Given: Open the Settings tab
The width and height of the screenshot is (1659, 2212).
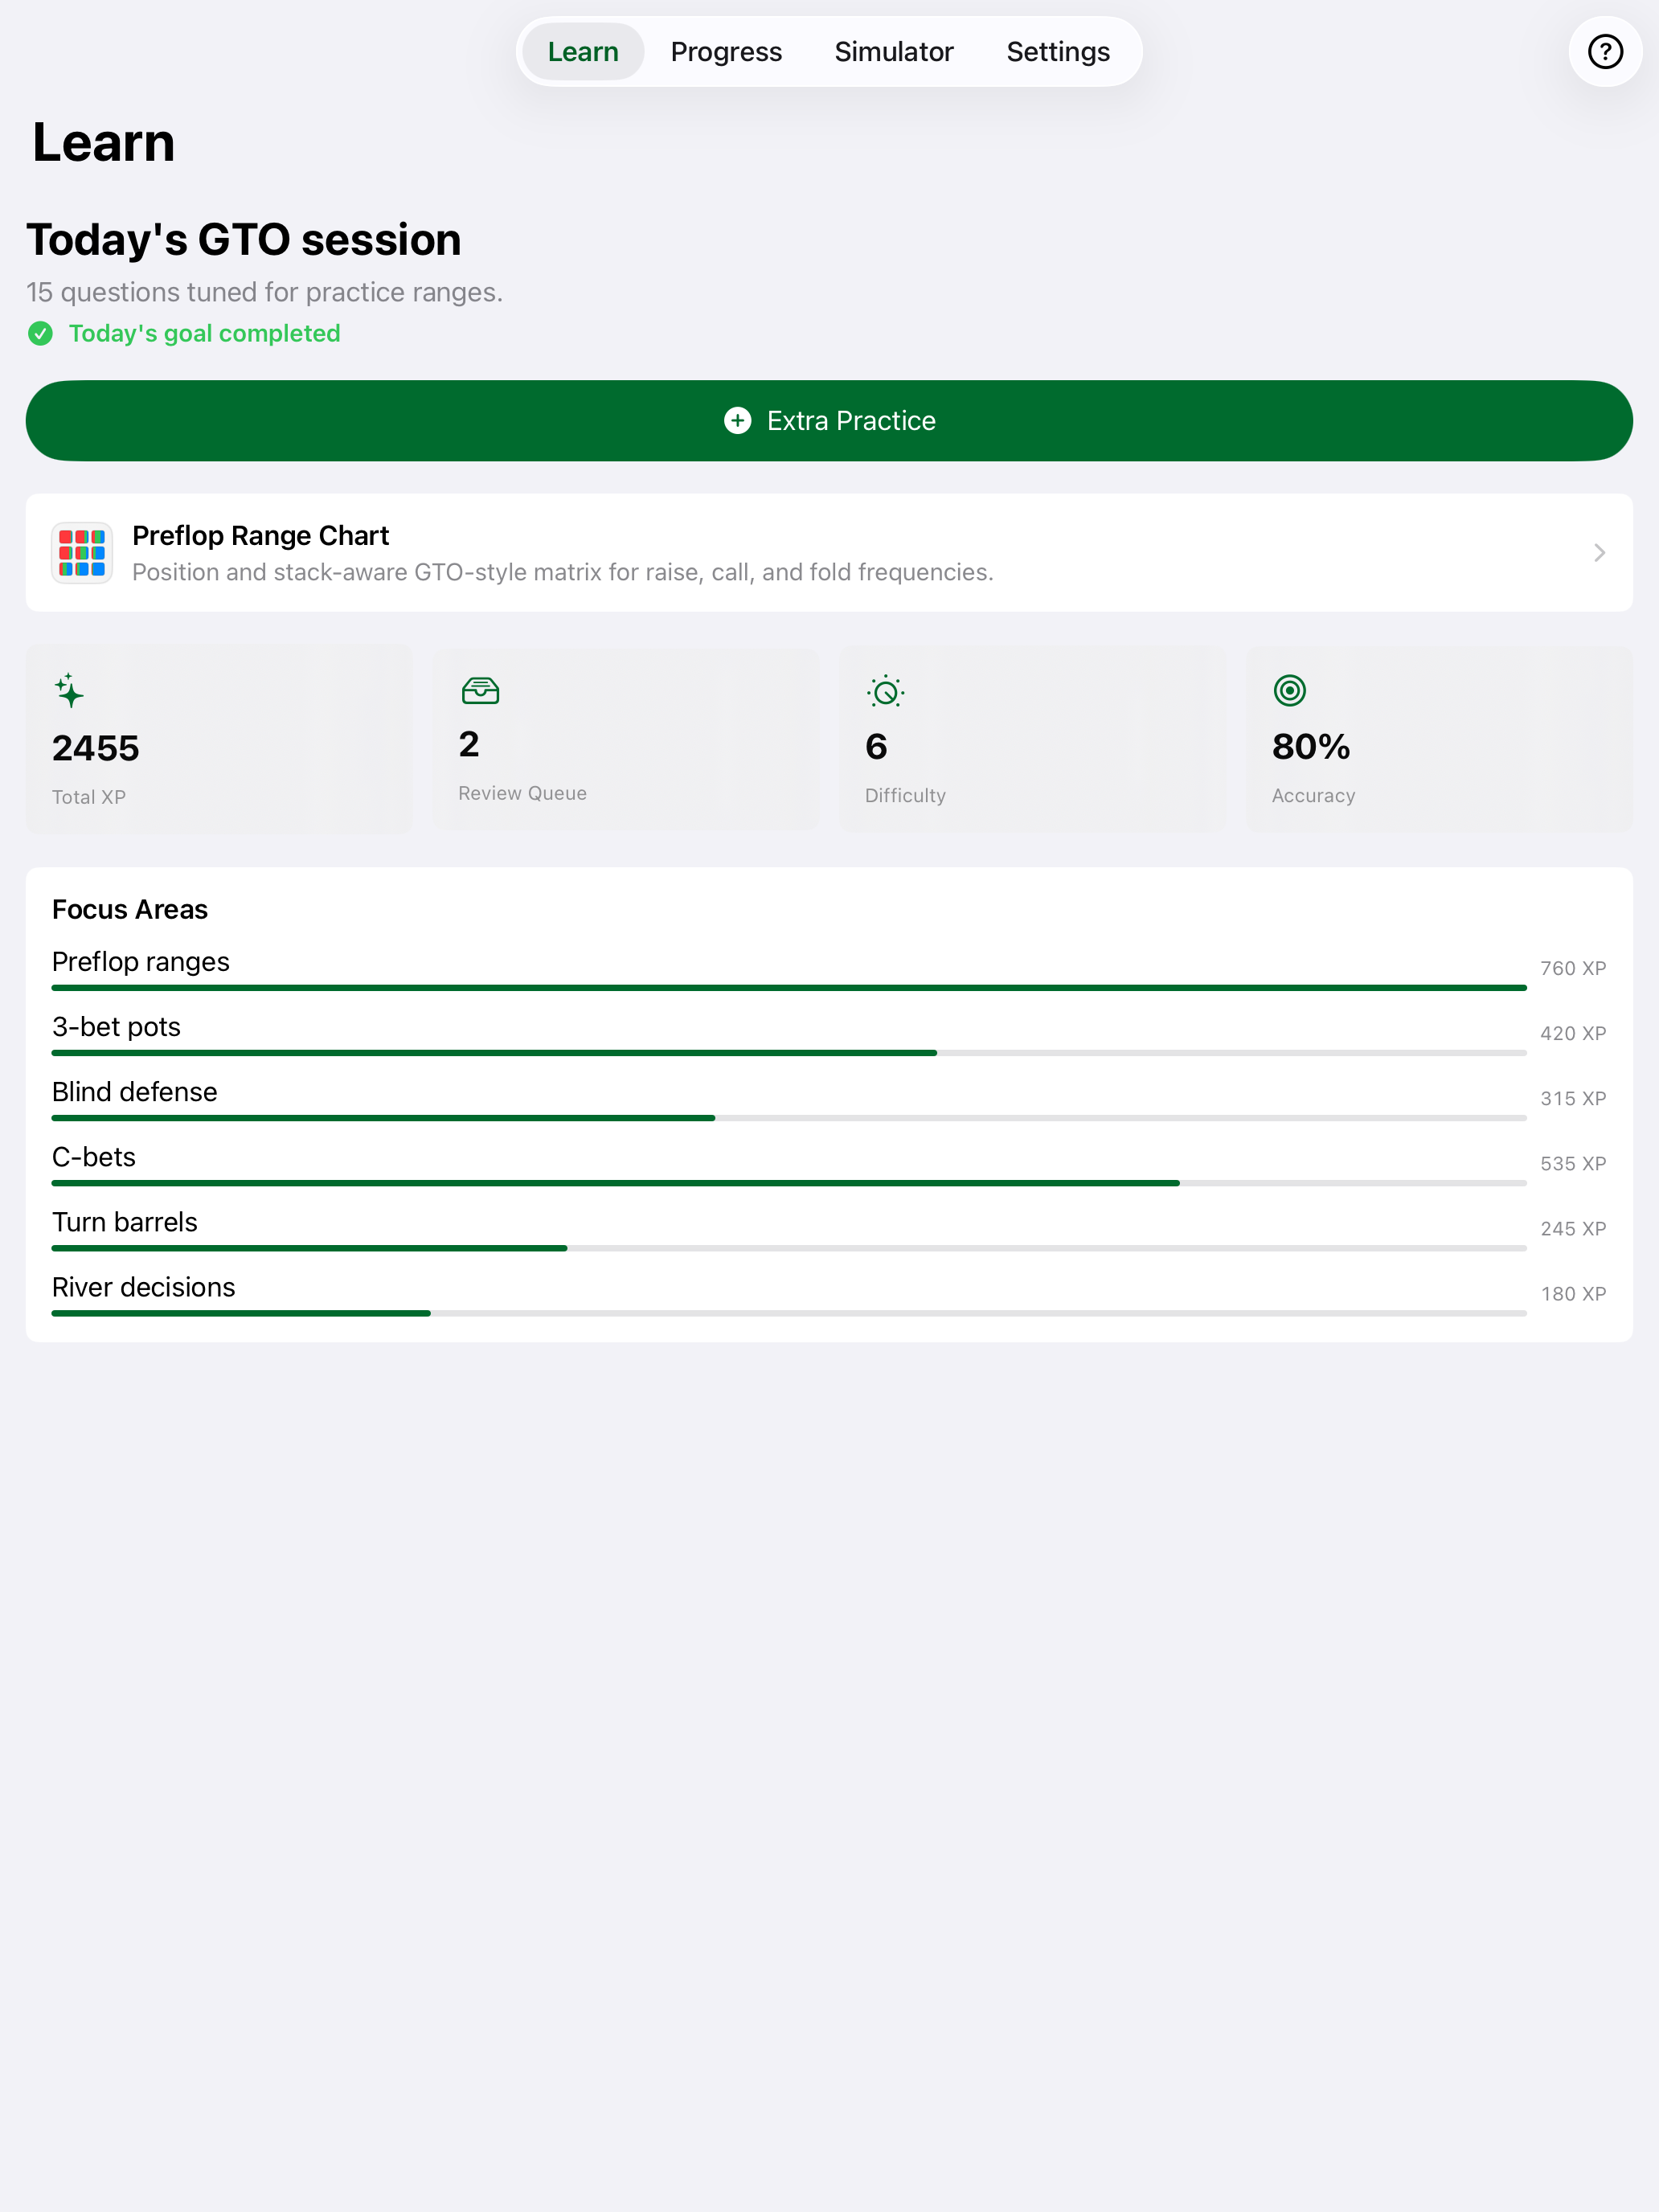Looking at the screenshot, I should pyautogui.click(x=1058, y=51).
